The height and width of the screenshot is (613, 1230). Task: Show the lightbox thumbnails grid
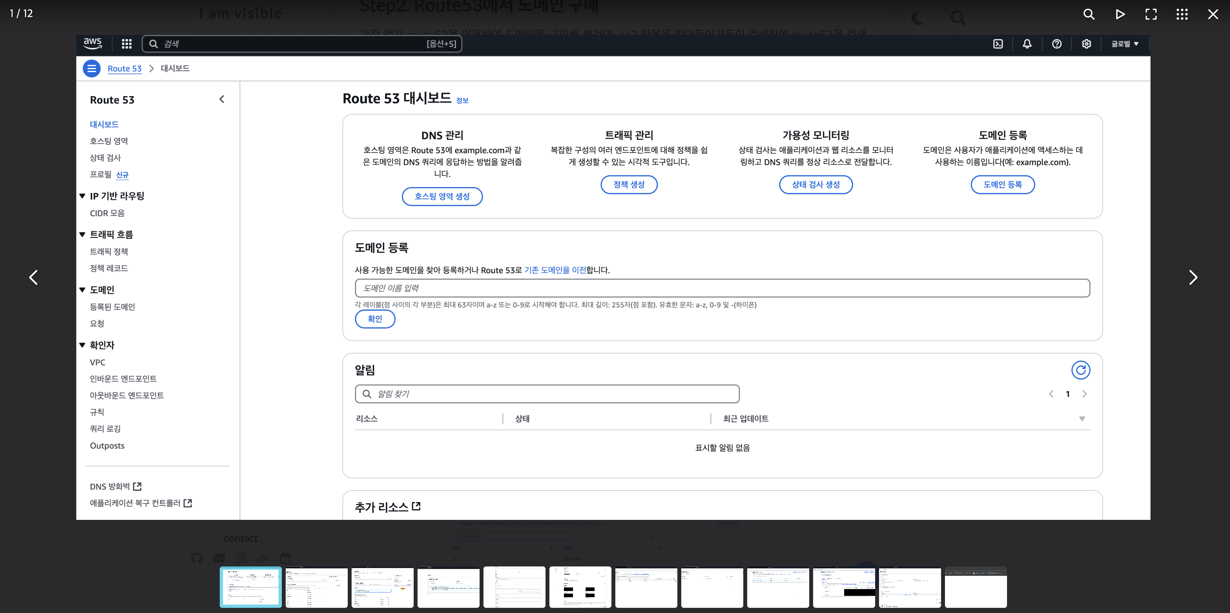[1182, 14]
